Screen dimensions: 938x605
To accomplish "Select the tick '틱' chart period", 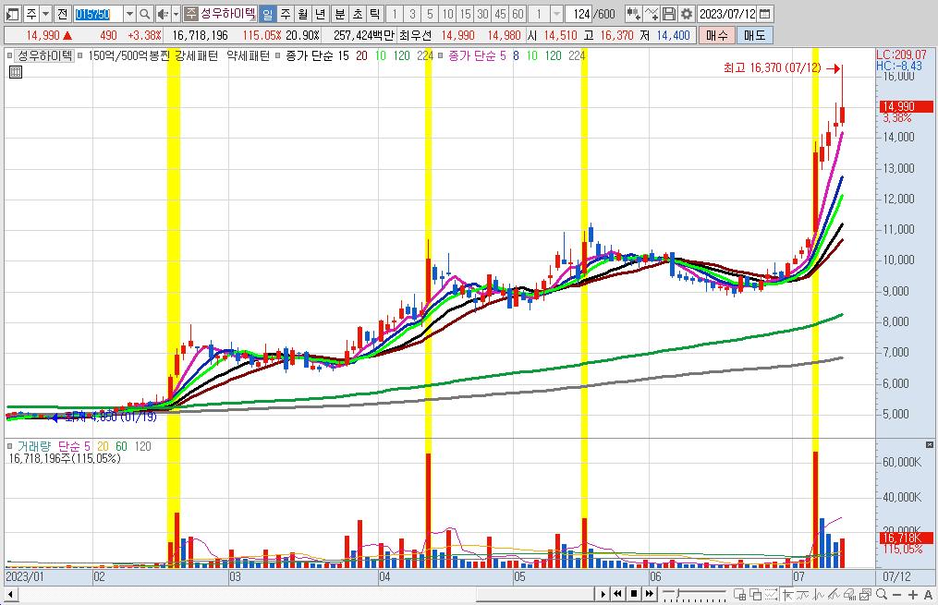I will click(374, 14).
